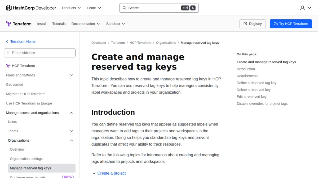Click the HashiCorp Developer logo

coord(31,8)
